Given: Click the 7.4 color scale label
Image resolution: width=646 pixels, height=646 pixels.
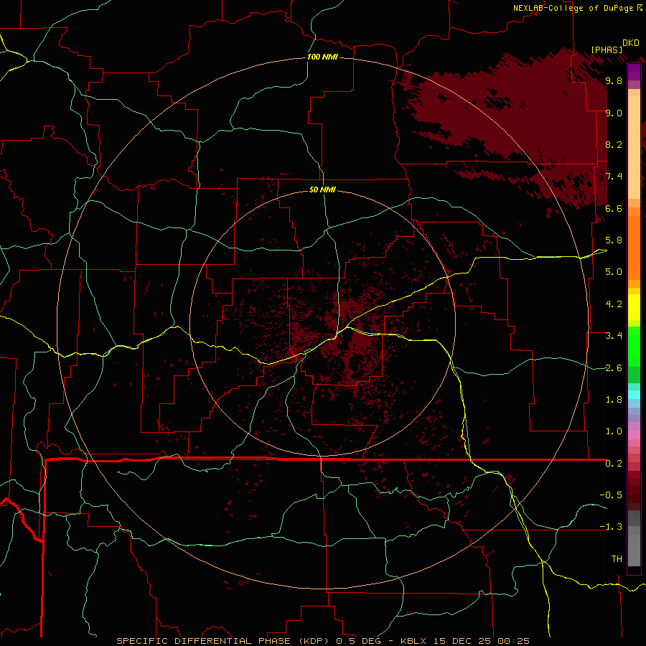Looking at the screenshot, I should (x=614, y=177).
